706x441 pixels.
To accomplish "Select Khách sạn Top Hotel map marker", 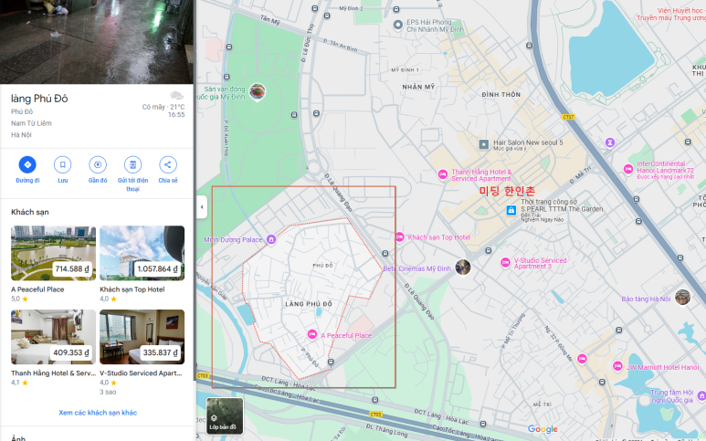I will pos(400,237).
